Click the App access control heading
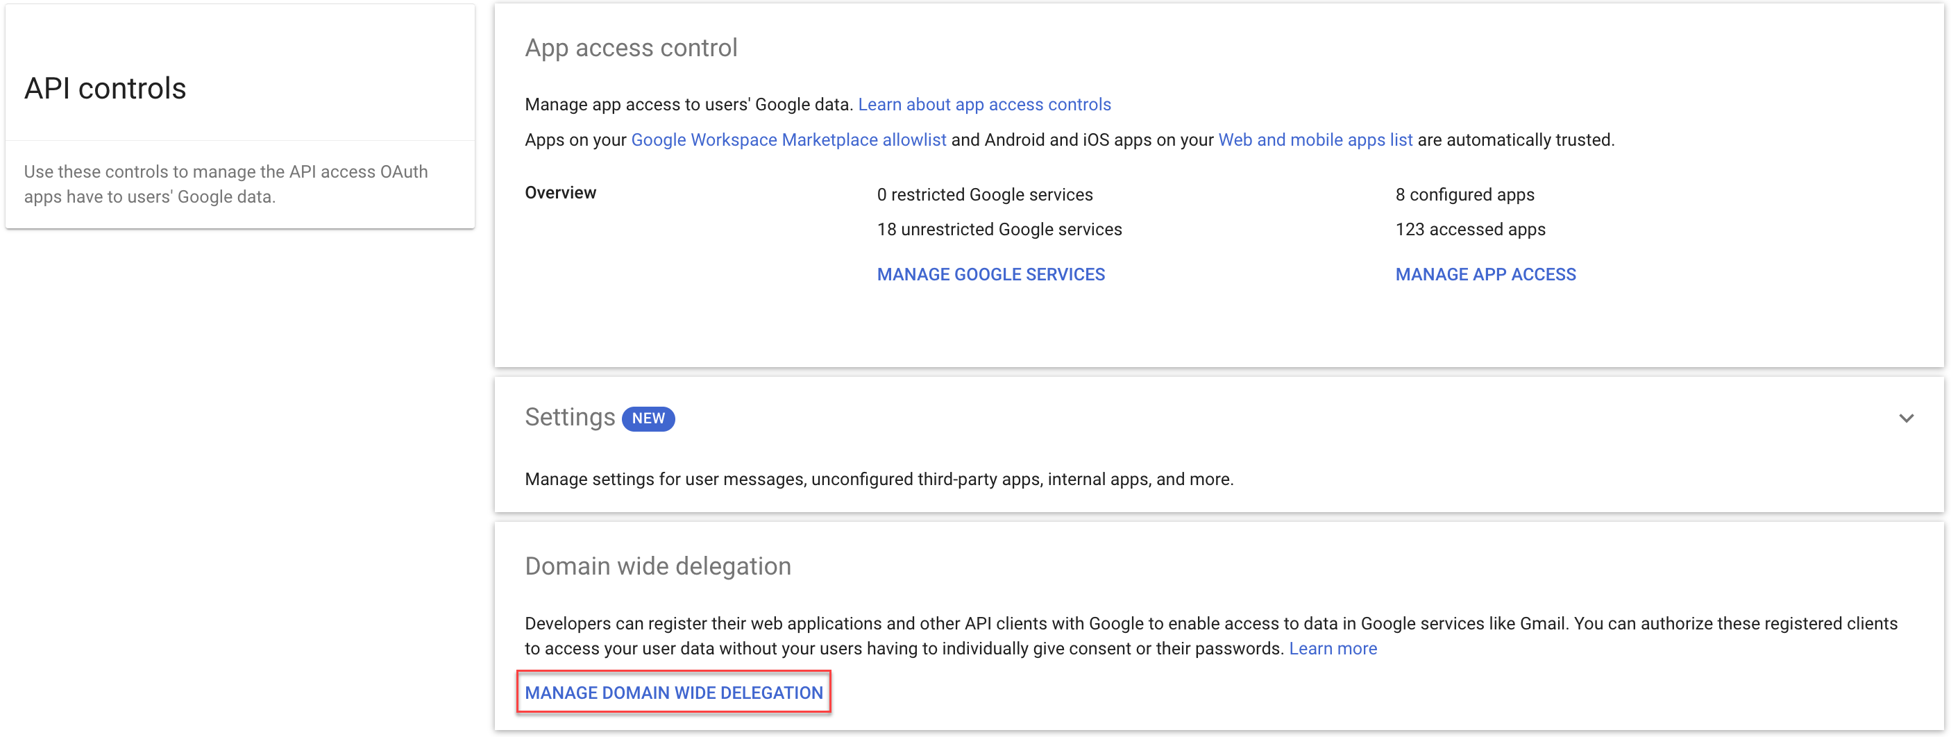The width and height of the screenshot is (1951, 737). click(x=631, y=48)
